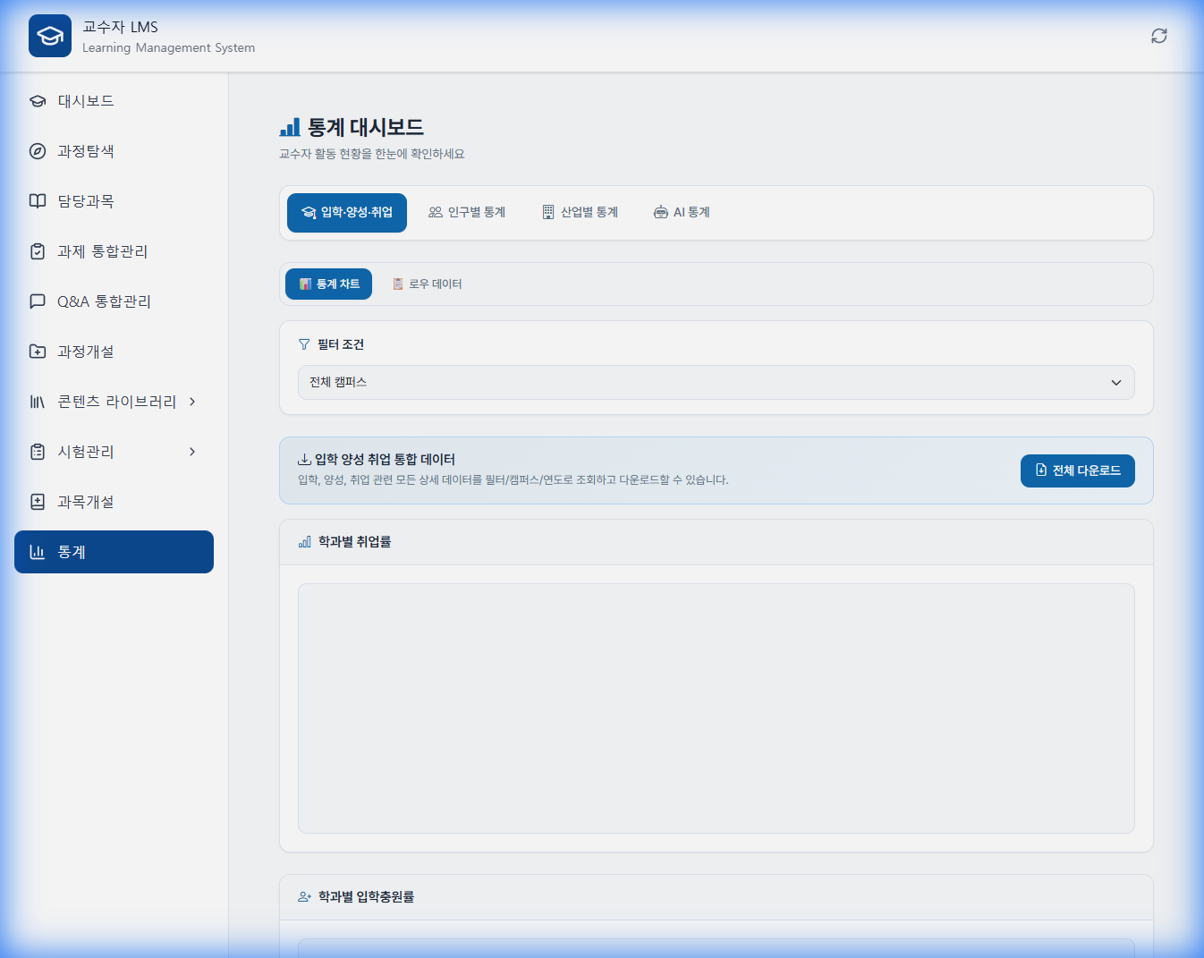Select the 입학·양성·취업 tab
The height and width of the screenshot is (958, 1204).
click(347, 213)
